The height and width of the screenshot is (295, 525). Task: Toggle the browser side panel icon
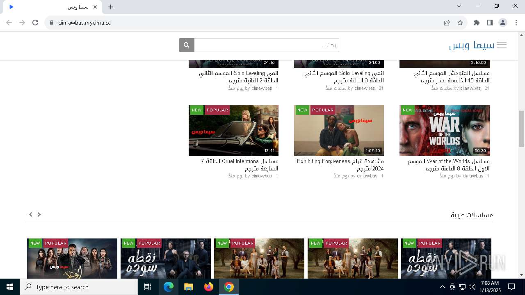click(490, 23)
